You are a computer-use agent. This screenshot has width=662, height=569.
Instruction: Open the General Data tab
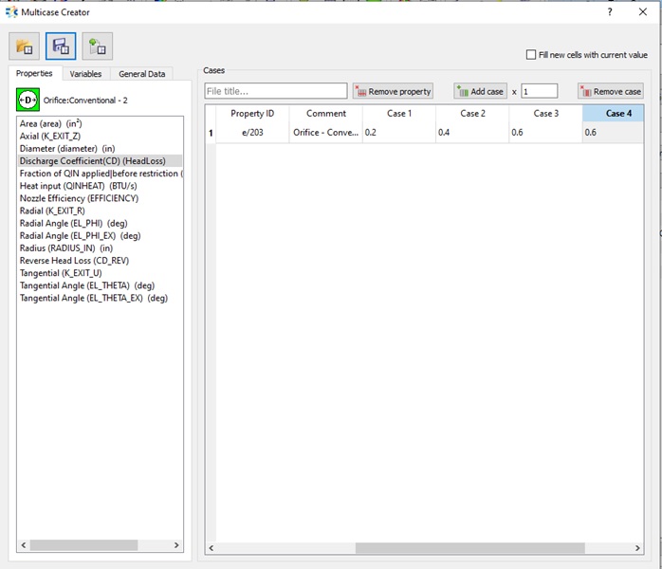click(x=141, y=74)
